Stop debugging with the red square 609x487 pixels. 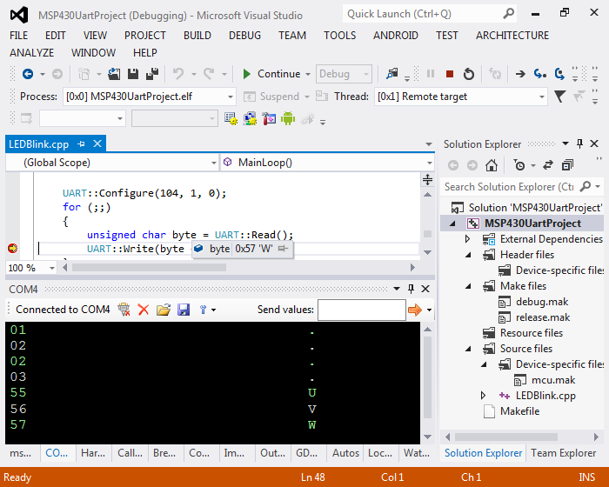tap(450, 74)
